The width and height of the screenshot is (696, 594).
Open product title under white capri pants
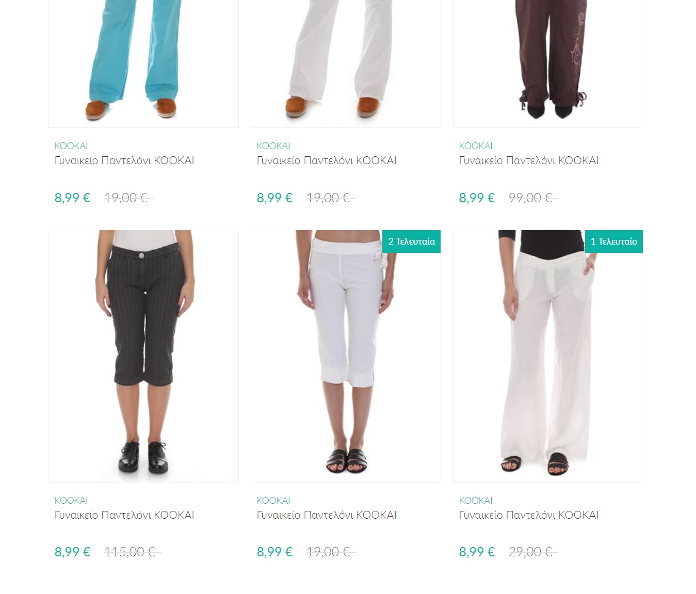(x=327, y=515)
